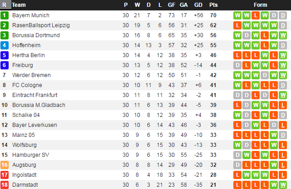Click the blue rank 4 badge for Hoffenheim
Image resolution: width=291 pixels, height=189 pixels.
click(5, 45)
